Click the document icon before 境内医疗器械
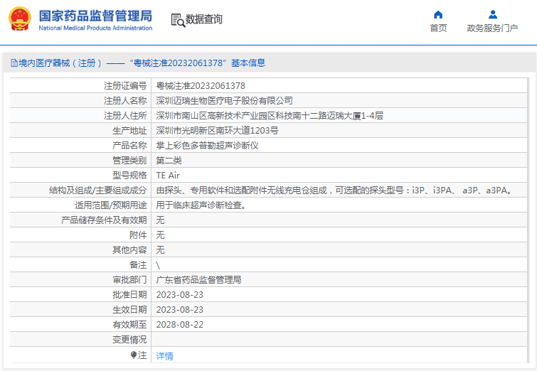Screen dimensions: 537x371 (x=14, y=63)
